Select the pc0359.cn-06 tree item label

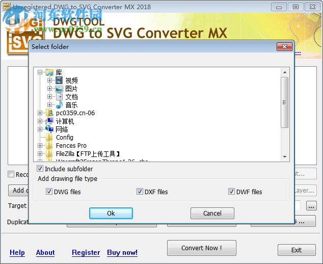pos(75,113)
